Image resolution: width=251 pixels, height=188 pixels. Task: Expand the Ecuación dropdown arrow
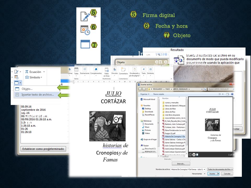pyautogui.click(x=44, y=72)
